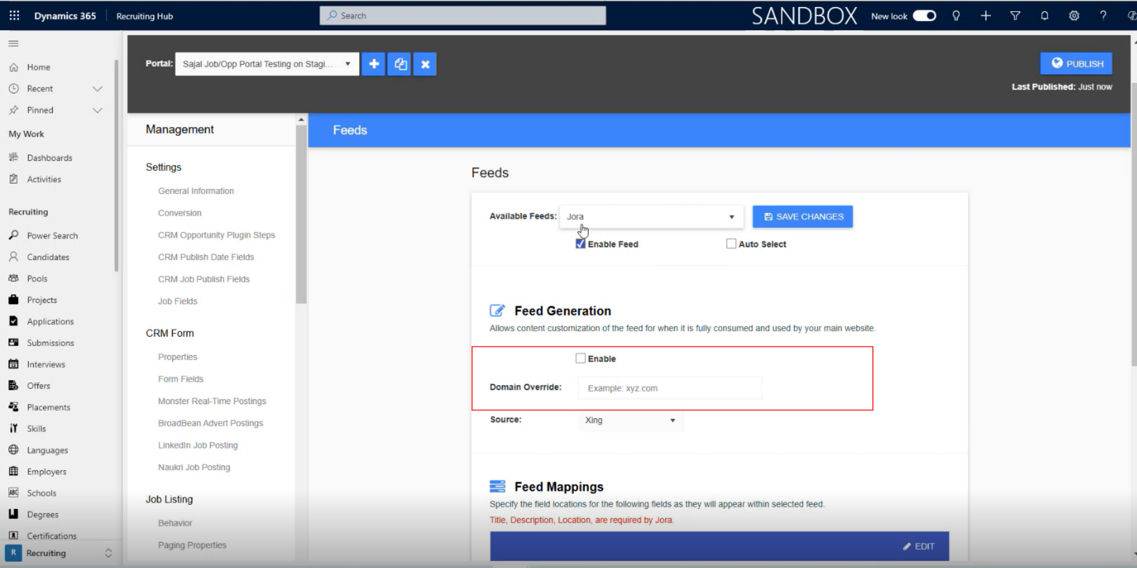Open Power Search in sidebar
Viewport: 1137px width, 568px height.
point(52,235)
